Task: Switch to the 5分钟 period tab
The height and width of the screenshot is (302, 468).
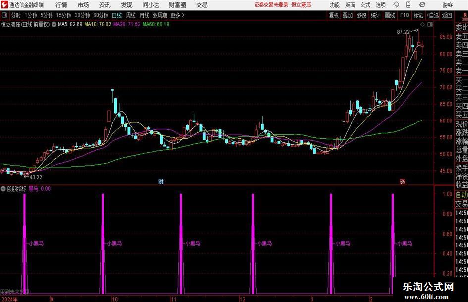Action: [47, 15]
